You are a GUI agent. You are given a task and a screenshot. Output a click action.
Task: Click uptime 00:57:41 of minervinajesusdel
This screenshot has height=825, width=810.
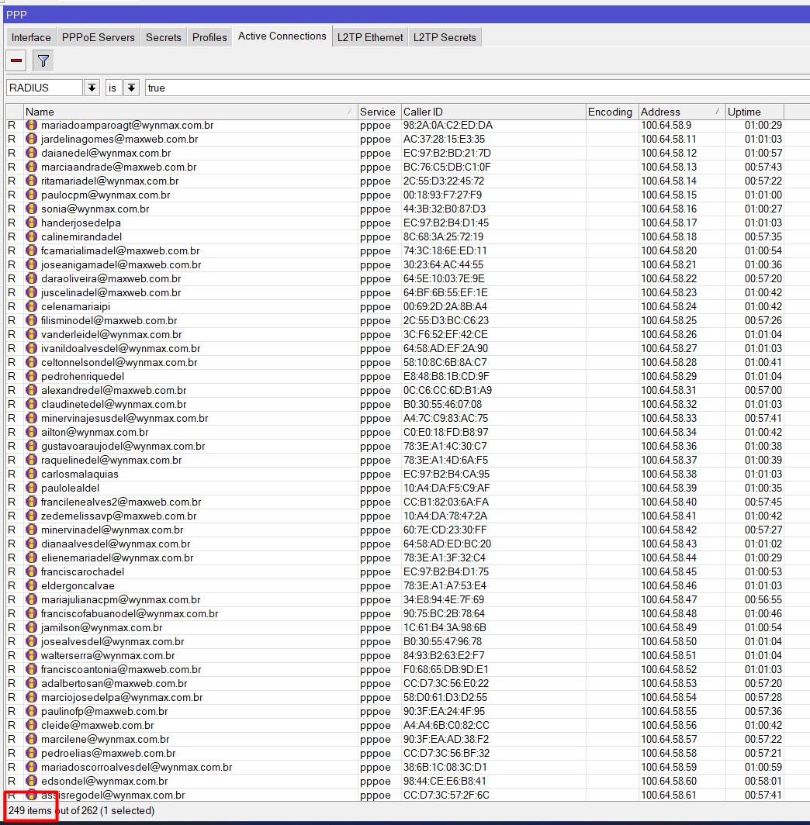pos(763,418)
